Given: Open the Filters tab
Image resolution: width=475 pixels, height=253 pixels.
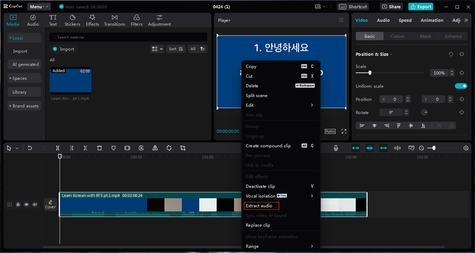Looking at the screenshot, I should tap(137, 20).
